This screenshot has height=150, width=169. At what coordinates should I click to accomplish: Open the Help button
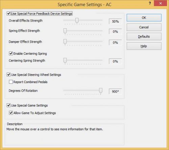coord(144,46)
